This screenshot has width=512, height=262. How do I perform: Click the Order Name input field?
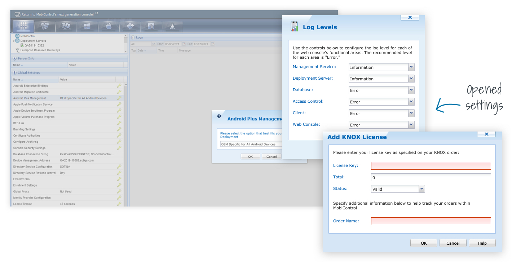[x=431, y=221]
